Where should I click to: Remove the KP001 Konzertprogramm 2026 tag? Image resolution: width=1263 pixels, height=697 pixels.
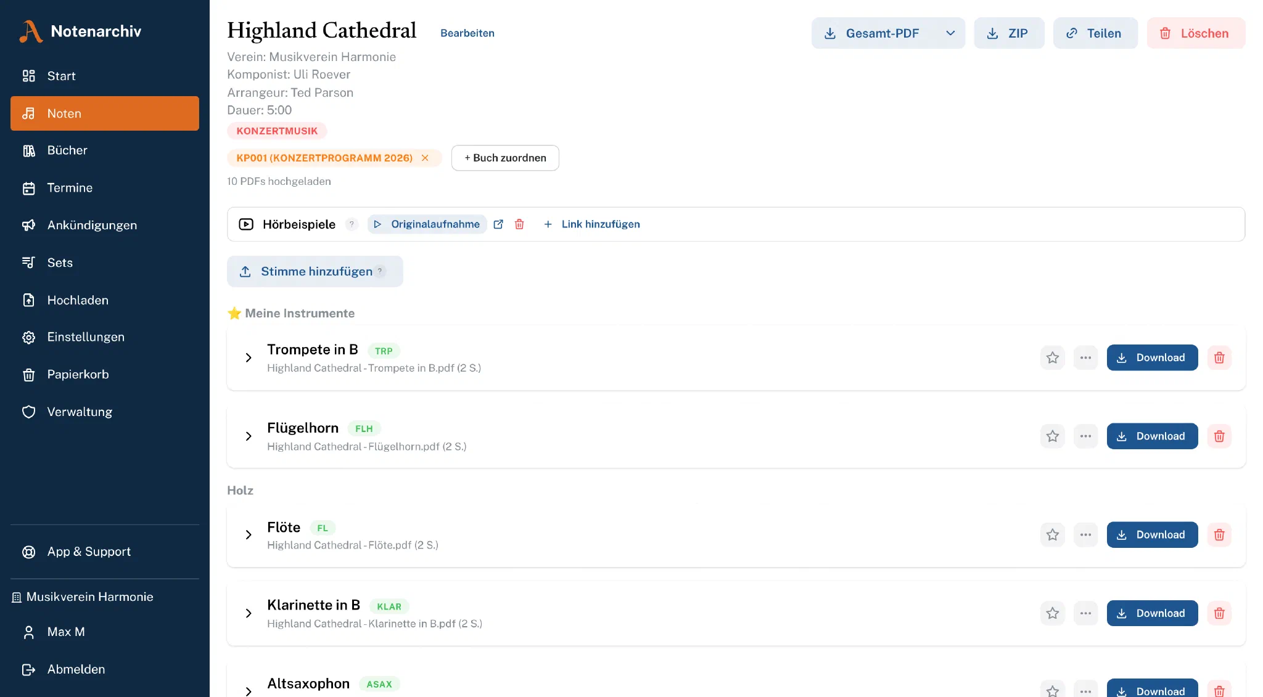point(425,158)
